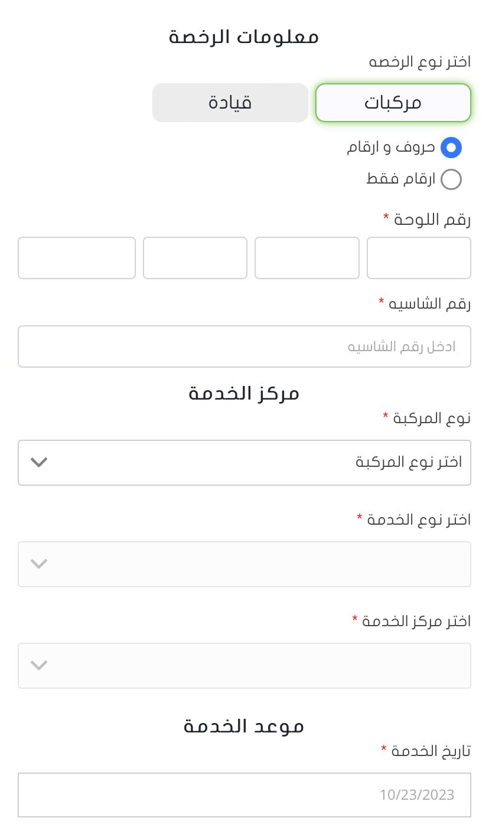Click the موعد الخدمة section heading
This screenshot has height=831, width=489.
pos(243,726)
